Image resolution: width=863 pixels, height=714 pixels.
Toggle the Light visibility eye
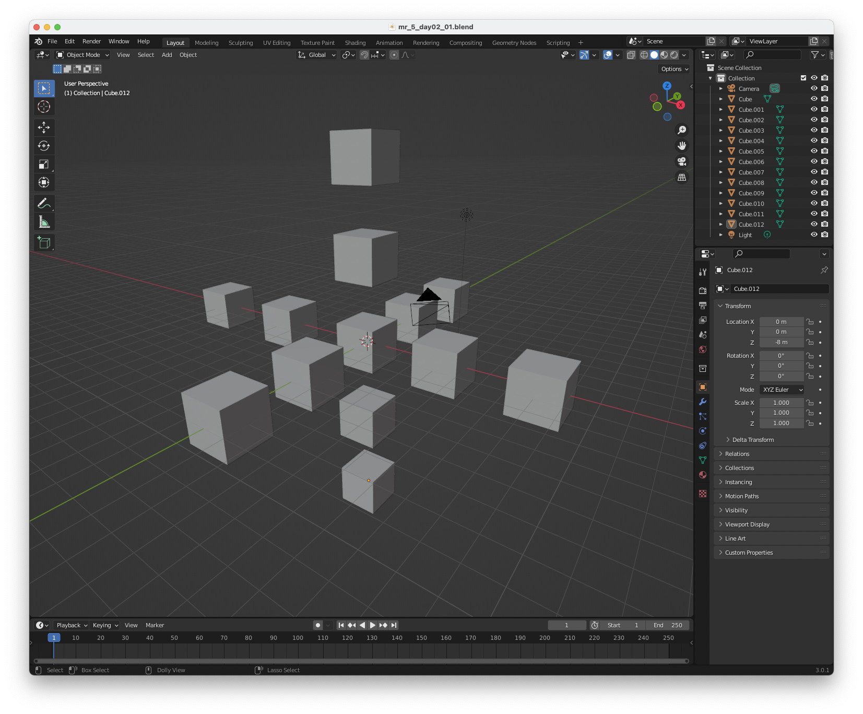(x=813, y=235)
